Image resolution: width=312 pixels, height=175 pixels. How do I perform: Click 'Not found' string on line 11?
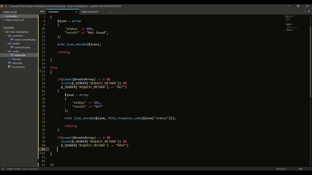[x=97, y=33]
